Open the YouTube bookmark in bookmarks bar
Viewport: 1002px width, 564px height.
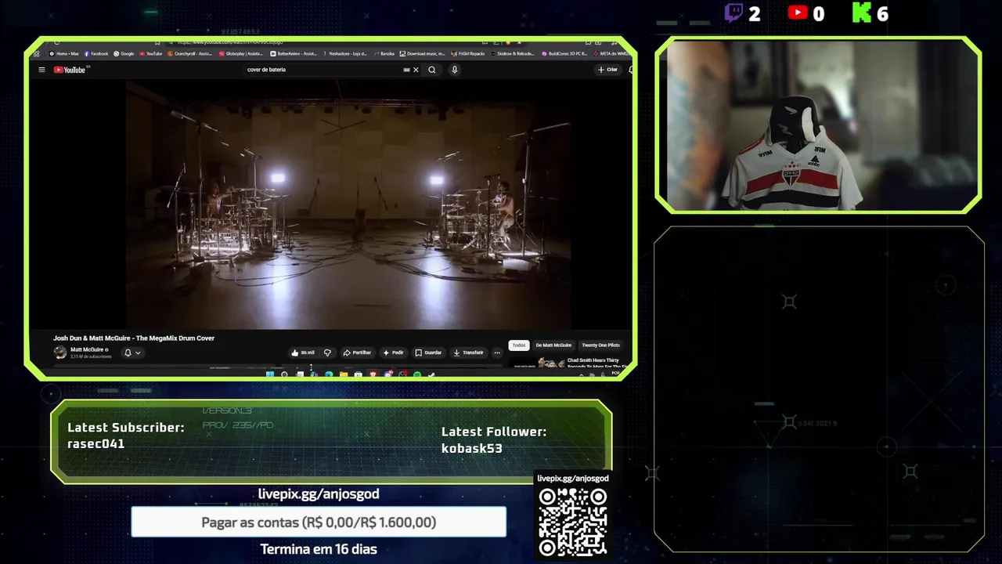150,53
